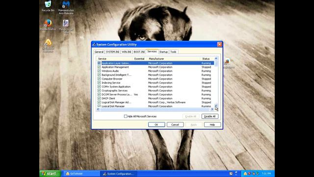Switch to the GoToAssist taskbar item

pyautogui.click(x=81, y=174)
